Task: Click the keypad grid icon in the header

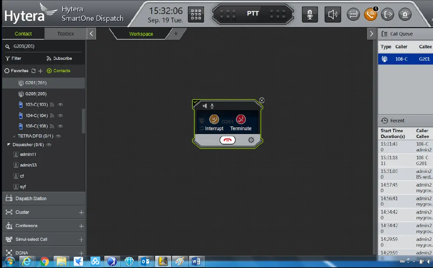Action: coord(196,15)
